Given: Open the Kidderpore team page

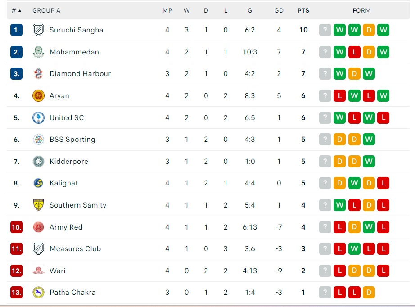Looking at the screenshot, I should (69, 162).
